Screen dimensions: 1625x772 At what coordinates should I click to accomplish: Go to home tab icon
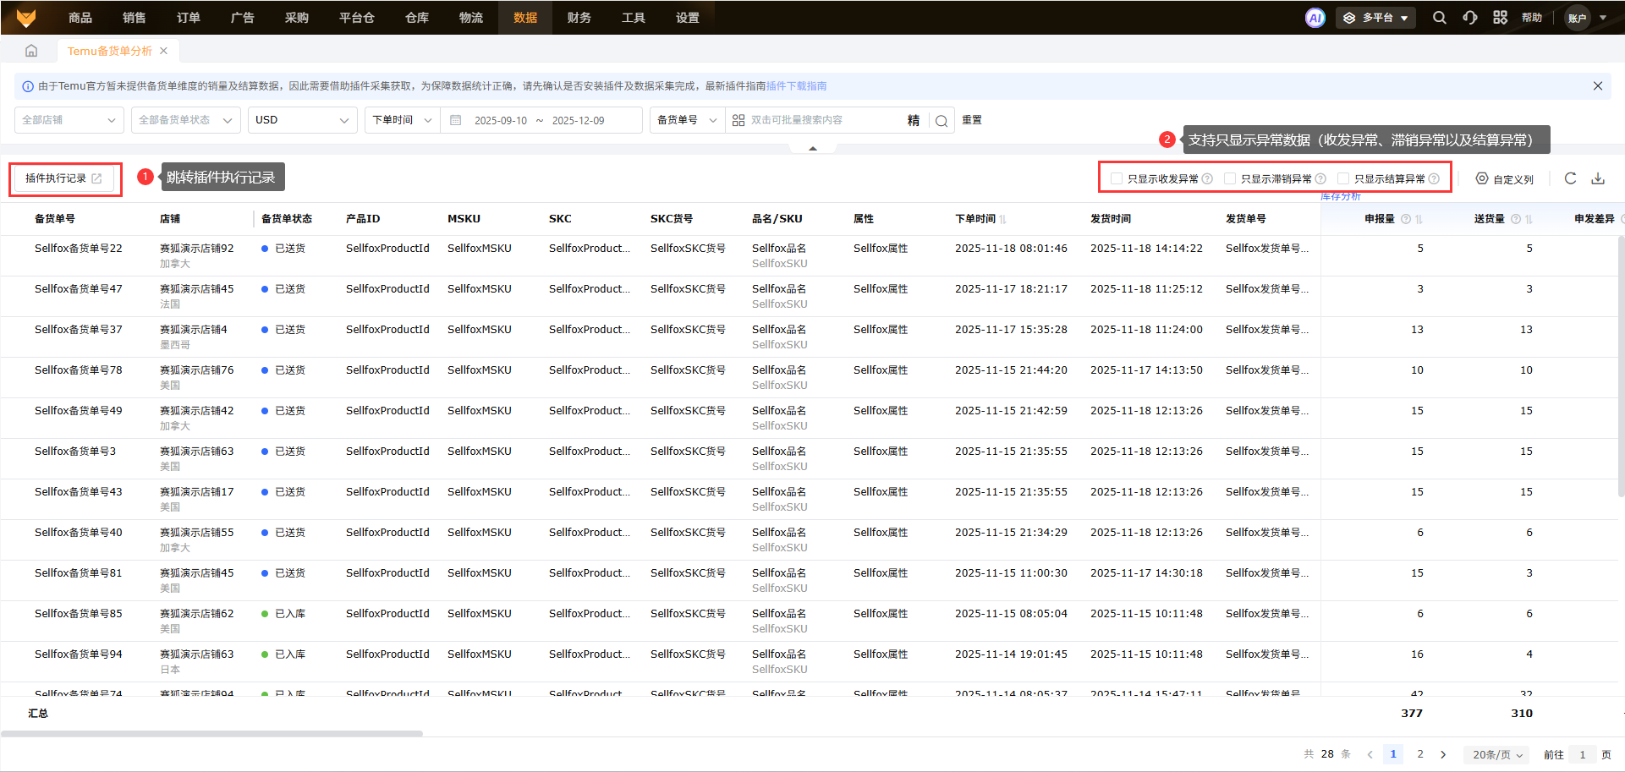(31, 51)
